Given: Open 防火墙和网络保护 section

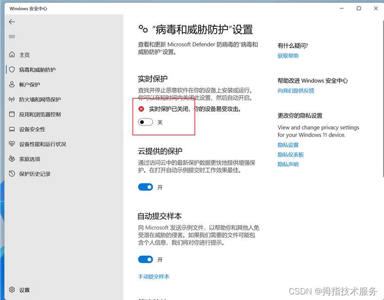Looking at the screenshot, I should [40, 99].
